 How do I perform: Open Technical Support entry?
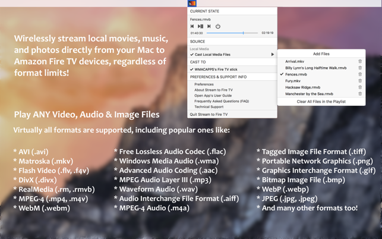pos(209,107)
